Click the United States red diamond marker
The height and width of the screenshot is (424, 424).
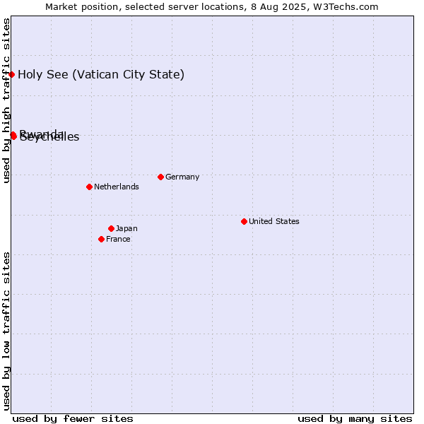[245, 222]
